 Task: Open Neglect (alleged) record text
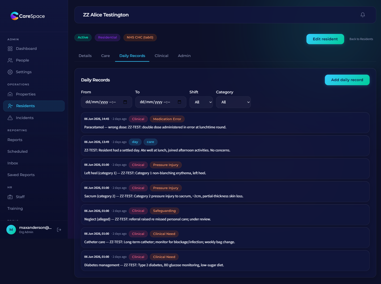coord(147,219)
